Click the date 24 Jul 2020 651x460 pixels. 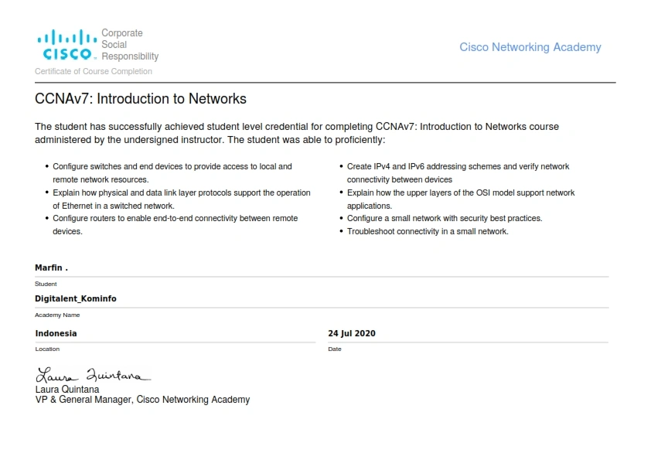tap(352, 333)
